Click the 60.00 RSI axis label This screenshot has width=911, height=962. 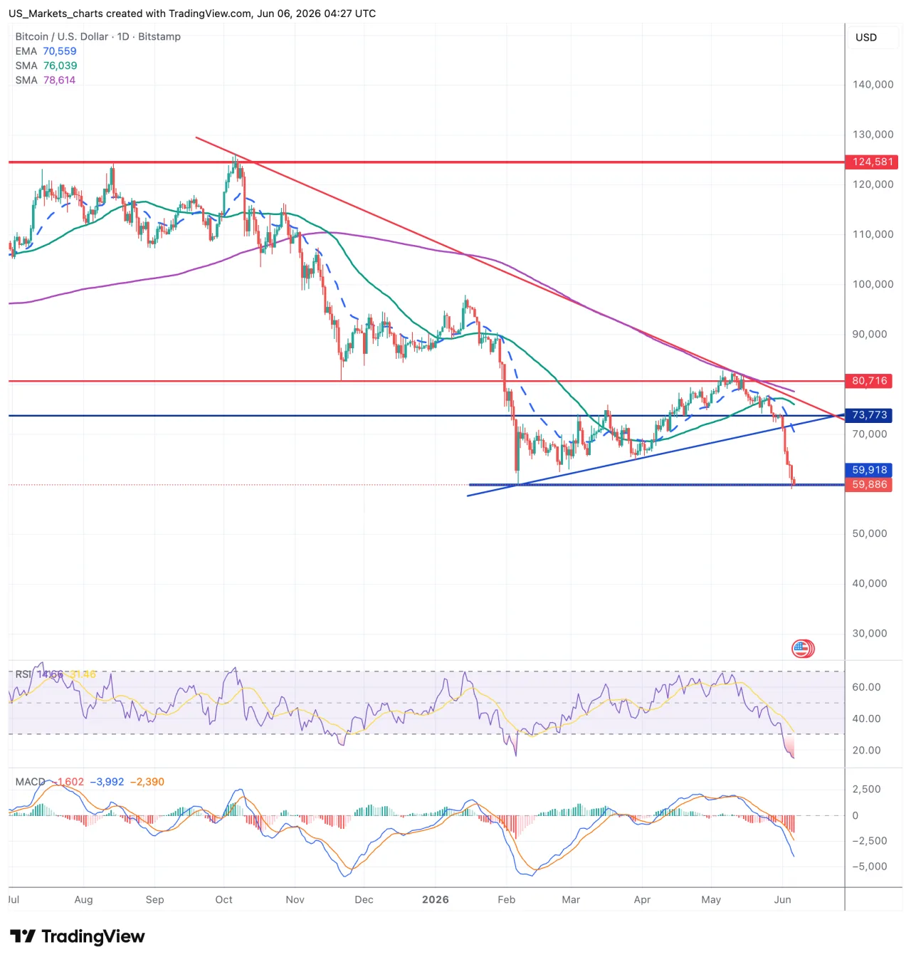(x=867, y=687)
